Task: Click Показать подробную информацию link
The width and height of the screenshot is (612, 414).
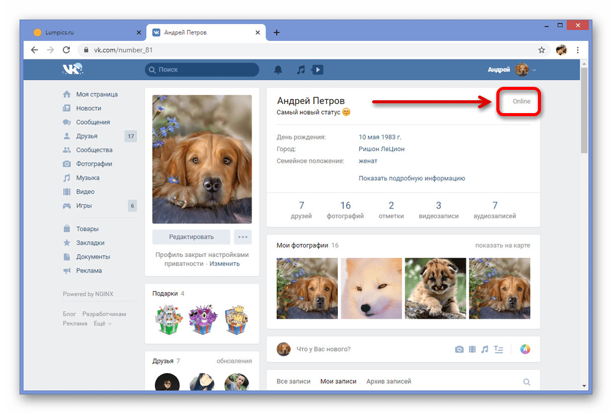Action: [x=411, y=179]
